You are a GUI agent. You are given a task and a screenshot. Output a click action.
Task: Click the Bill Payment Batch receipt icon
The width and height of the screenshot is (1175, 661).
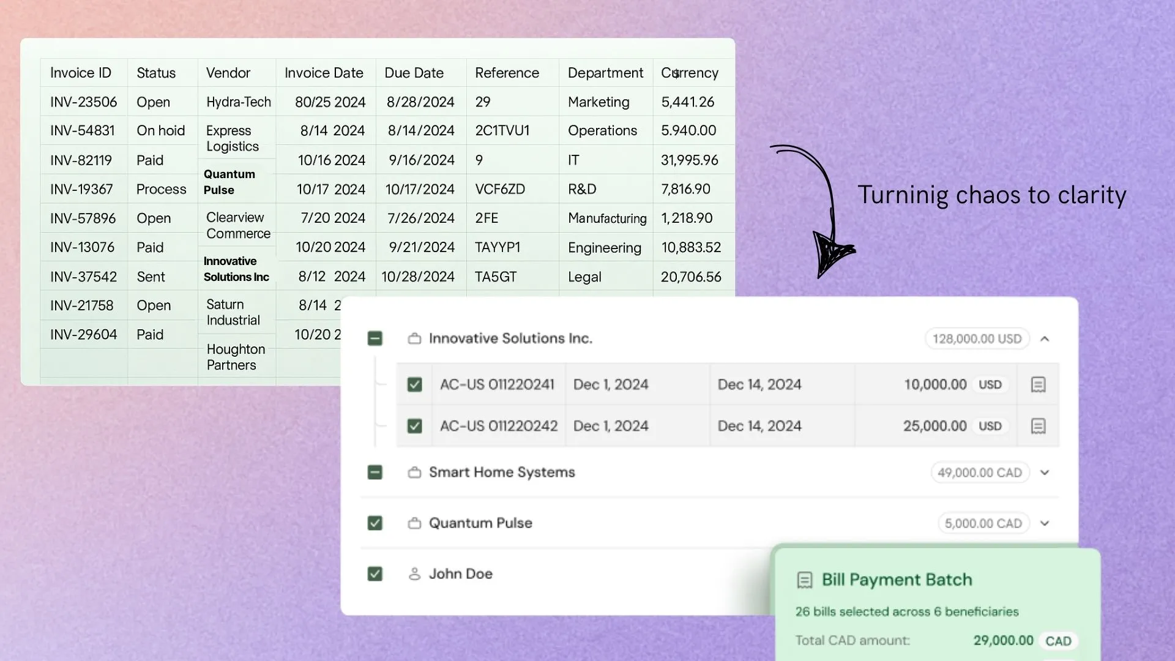coord(804,580)
